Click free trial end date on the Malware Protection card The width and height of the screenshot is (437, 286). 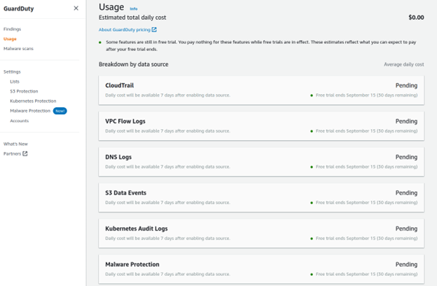point(366,274)
